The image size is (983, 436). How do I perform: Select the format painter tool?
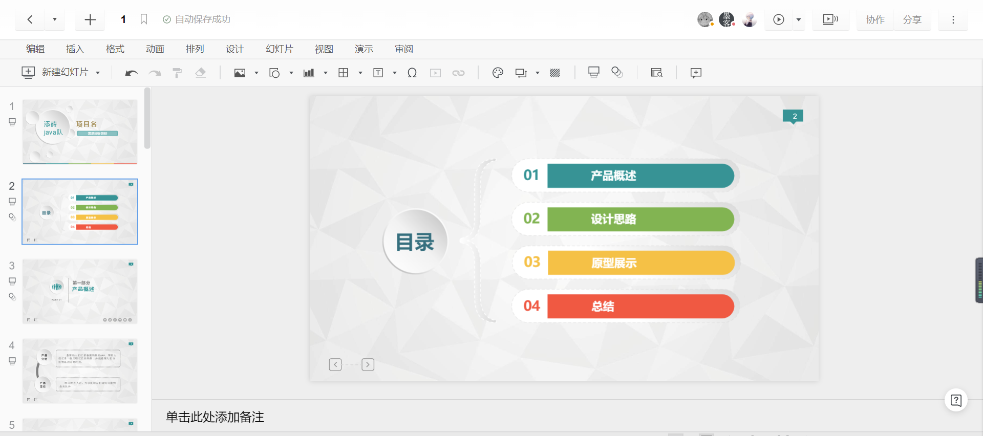[177, 73]
